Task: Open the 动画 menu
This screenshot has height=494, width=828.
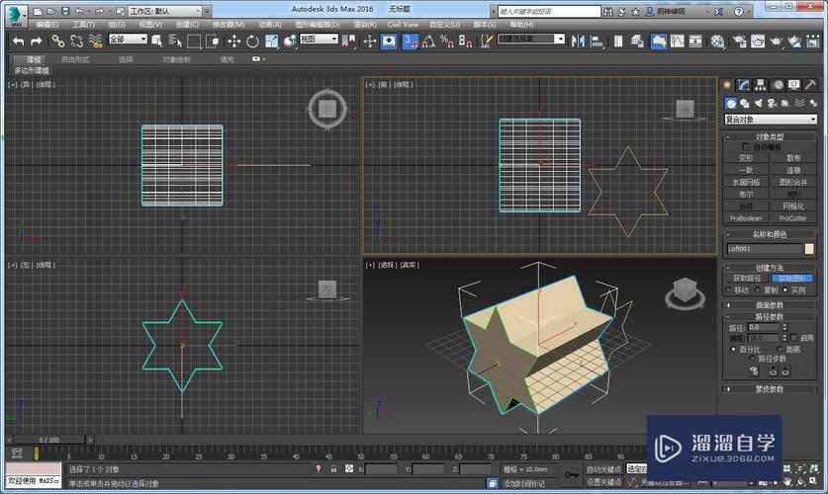Action: [270, 24]
